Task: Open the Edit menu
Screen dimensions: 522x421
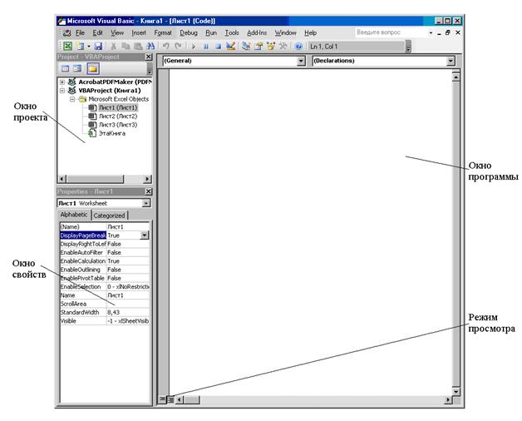Action: pyautogui.click(x=97, y=32)
